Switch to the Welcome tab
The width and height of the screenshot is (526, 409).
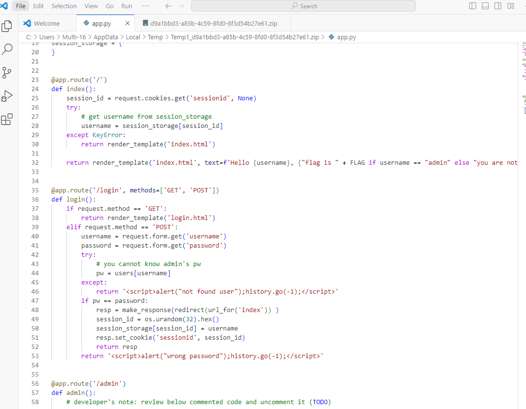tap(47, 23)
